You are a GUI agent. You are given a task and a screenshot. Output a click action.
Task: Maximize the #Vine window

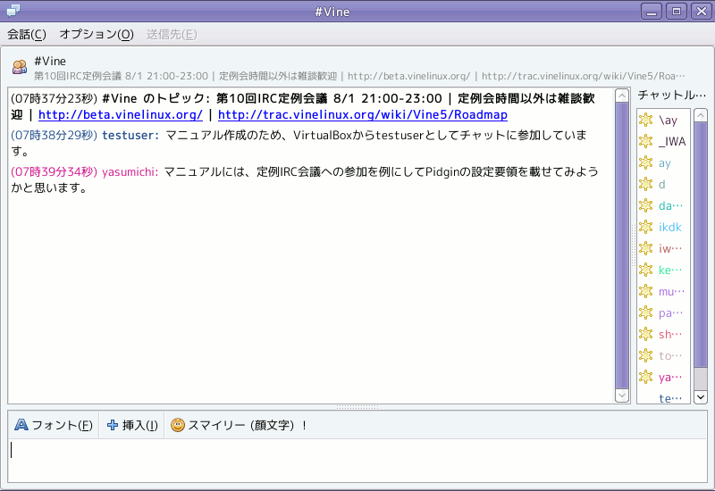[677, 12]
